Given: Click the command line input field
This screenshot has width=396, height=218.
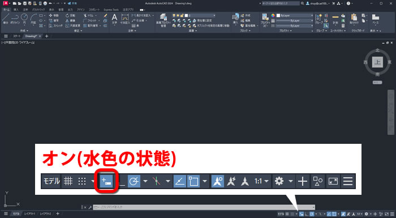Looking at the screenshot, I should (204, 207).
